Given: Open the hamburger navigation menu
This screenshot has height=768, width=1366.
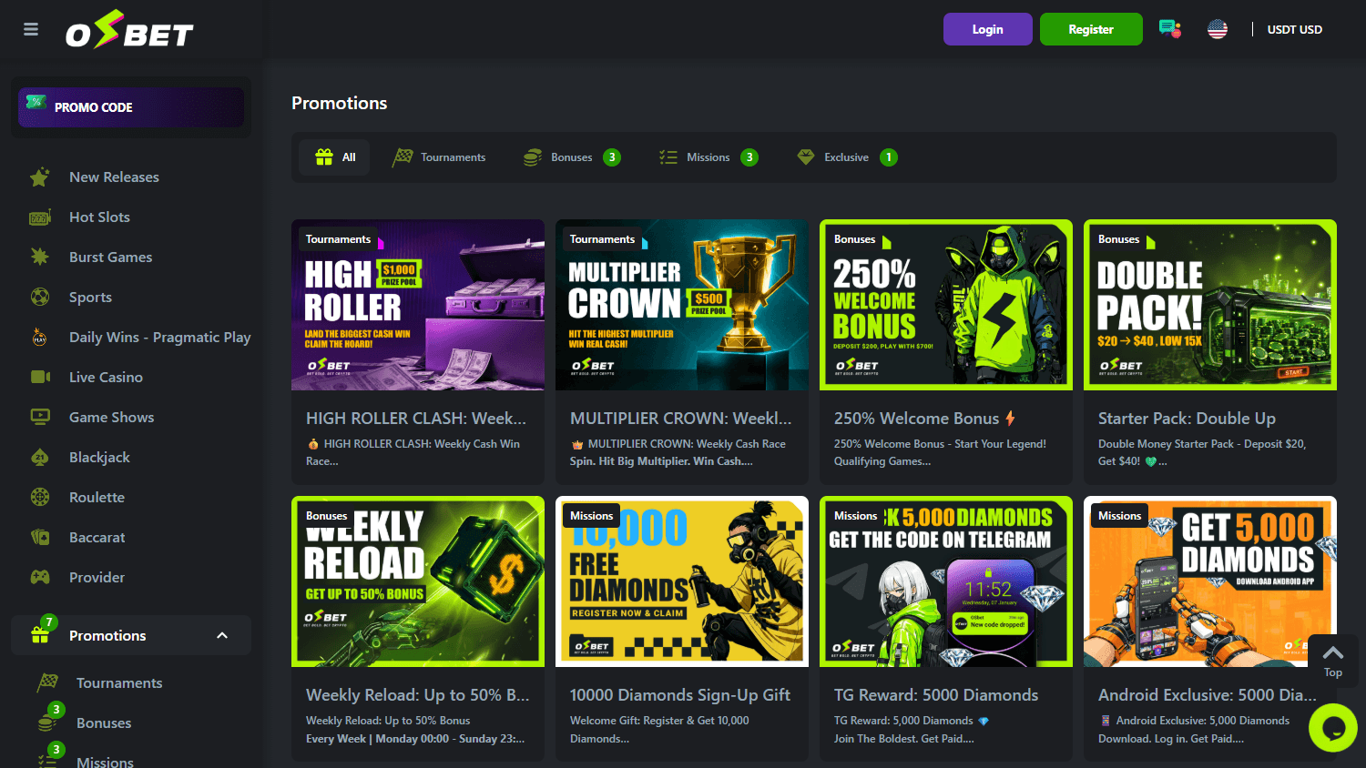Looking at the screenshot, I should pyautogui.click(x=30, y=28).
